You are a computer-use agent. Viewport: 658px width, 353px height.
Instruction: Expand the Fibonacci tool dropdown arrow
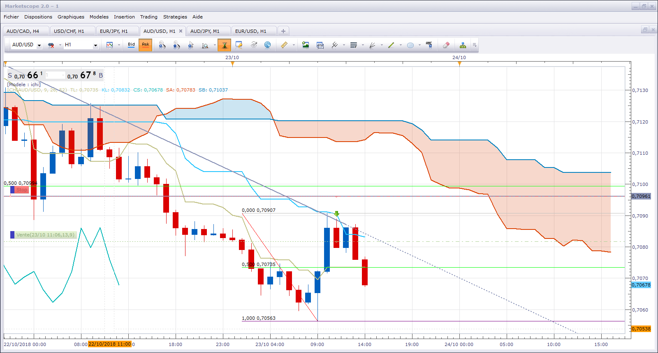pos(363,45)
